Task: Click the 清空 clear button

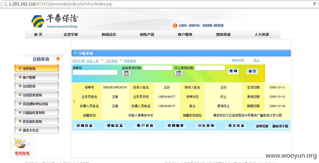Action: click(x=252, y=71)
